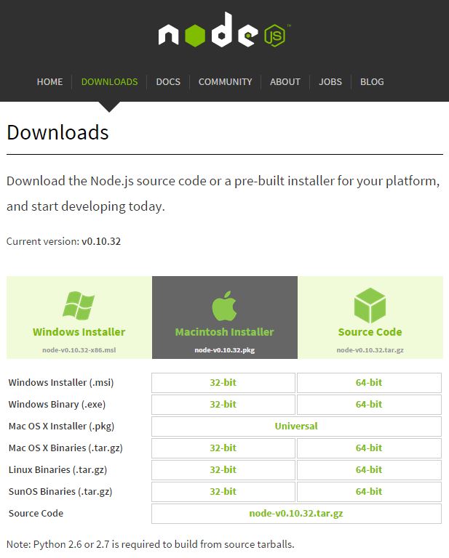This screenshot has width=449, height=558.
Task: Download Universal Mac OS X Installer
Action: click(x=296, y=426)
